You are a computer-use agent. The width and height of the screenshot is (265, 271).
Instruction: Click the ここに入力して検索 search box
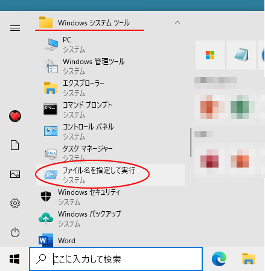tap(116, 259)
